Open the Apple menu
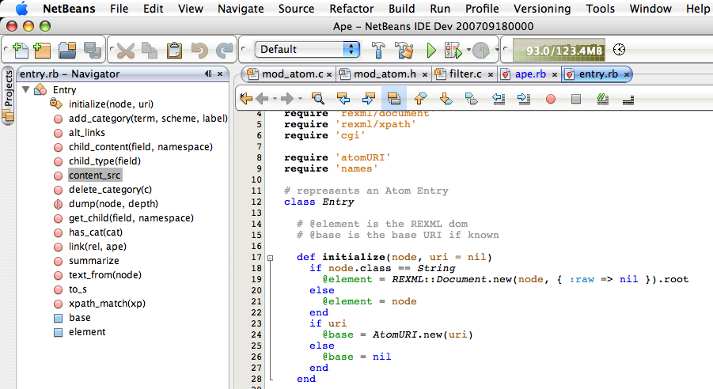713x389 pixels. (21, 8)
